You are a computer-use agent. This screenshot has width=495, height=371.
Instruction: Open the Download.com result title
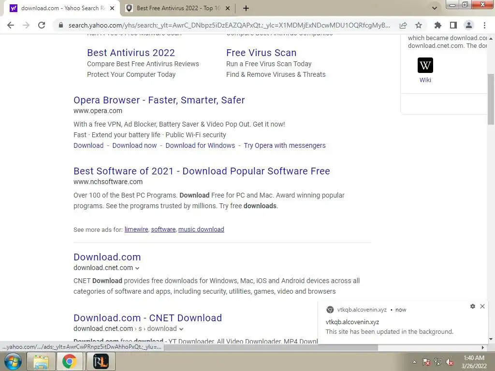pos(107,257)
